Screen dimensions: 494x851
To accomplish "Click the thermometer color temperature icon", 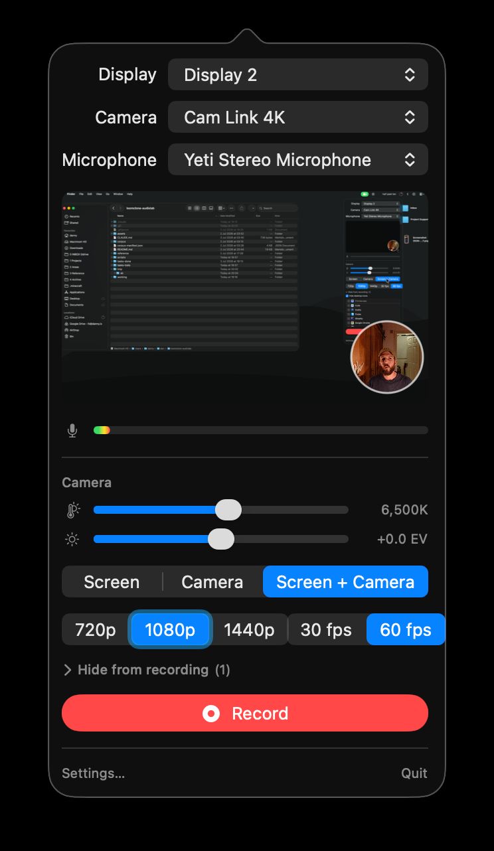I will (x=72, y=510).
